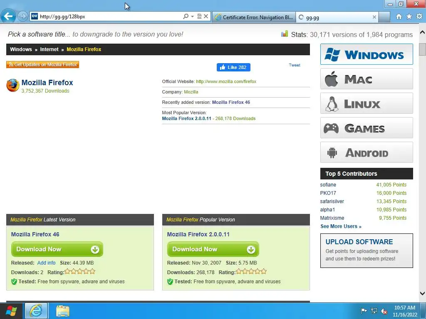Select the Windows platform button

pyautogui.click(x=367, y=54)
